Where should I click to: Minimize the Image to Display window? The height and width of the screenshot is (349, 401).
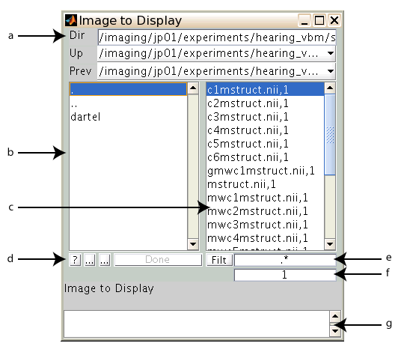[304, 20]
